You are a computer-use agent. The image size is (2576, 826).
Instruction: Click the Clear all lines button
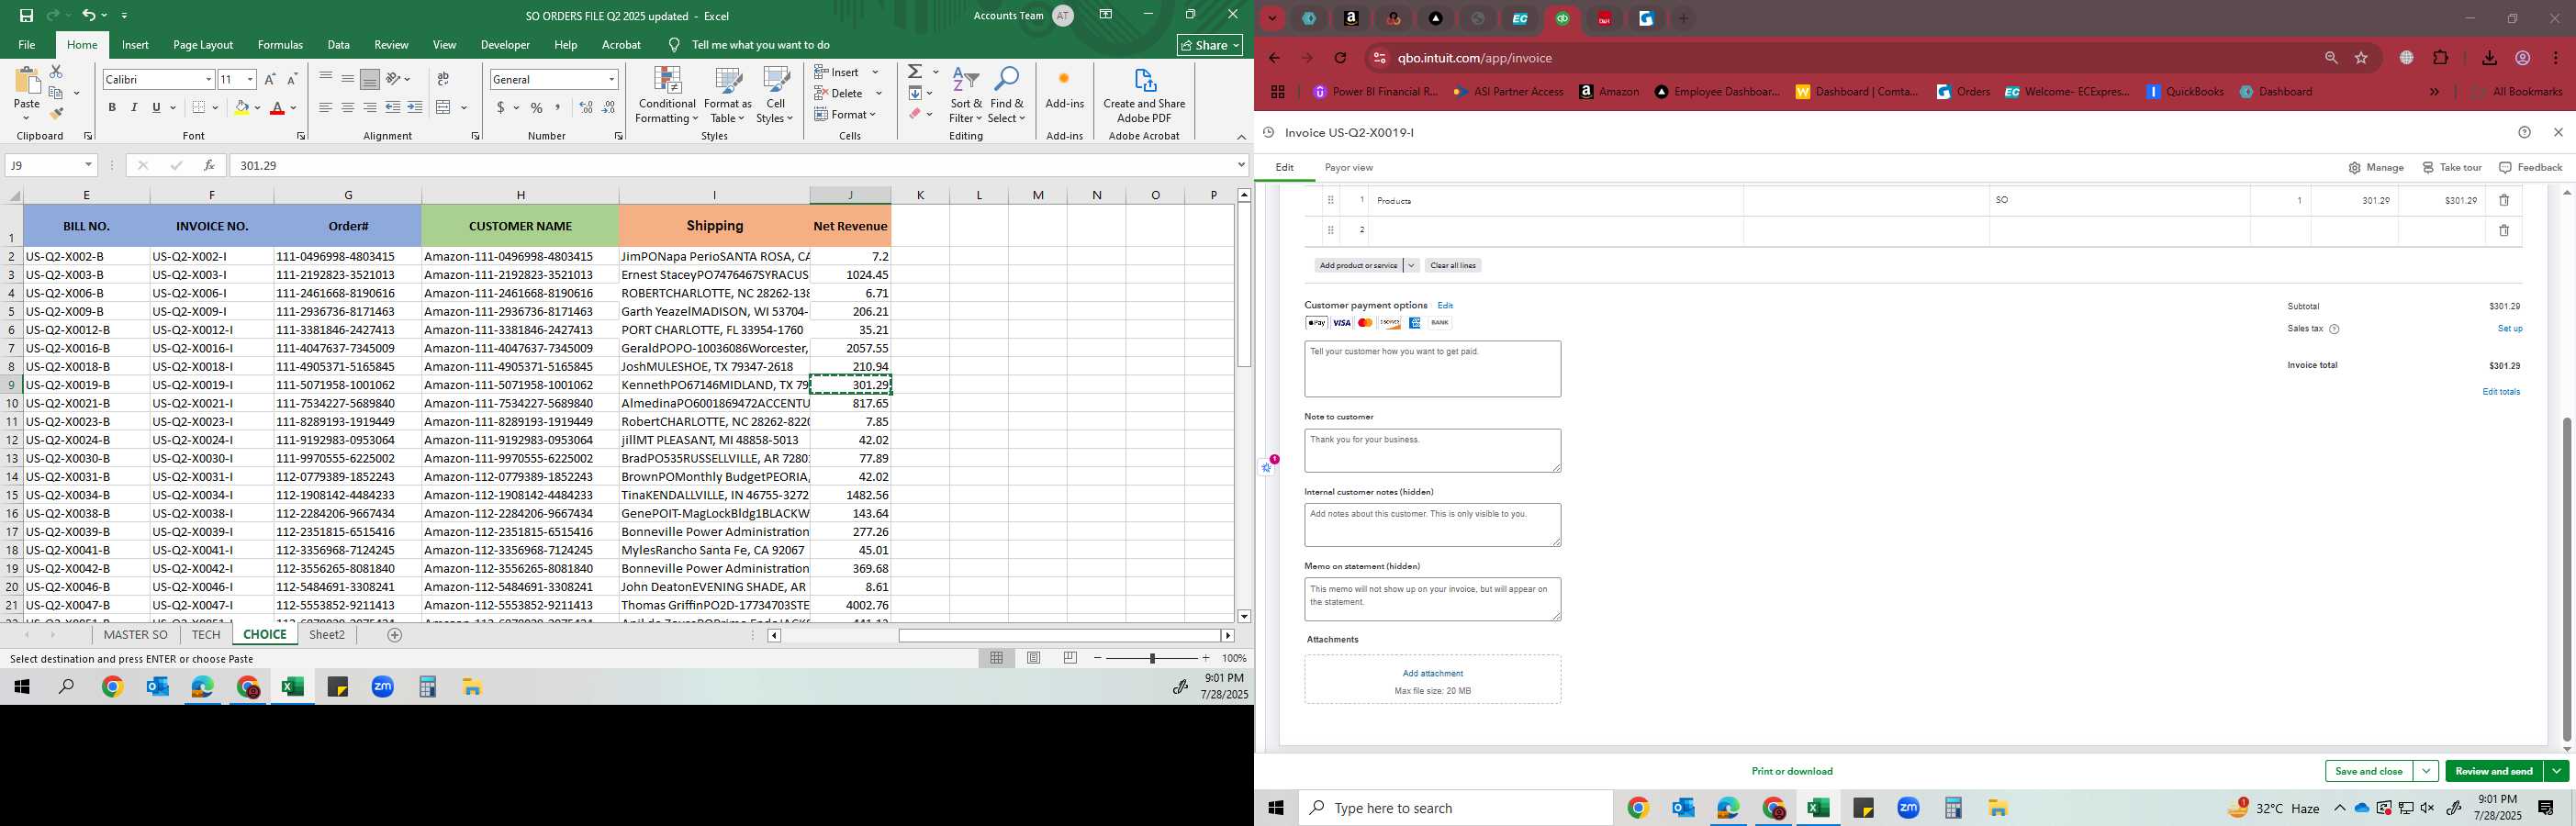(x=1452, y=265)
